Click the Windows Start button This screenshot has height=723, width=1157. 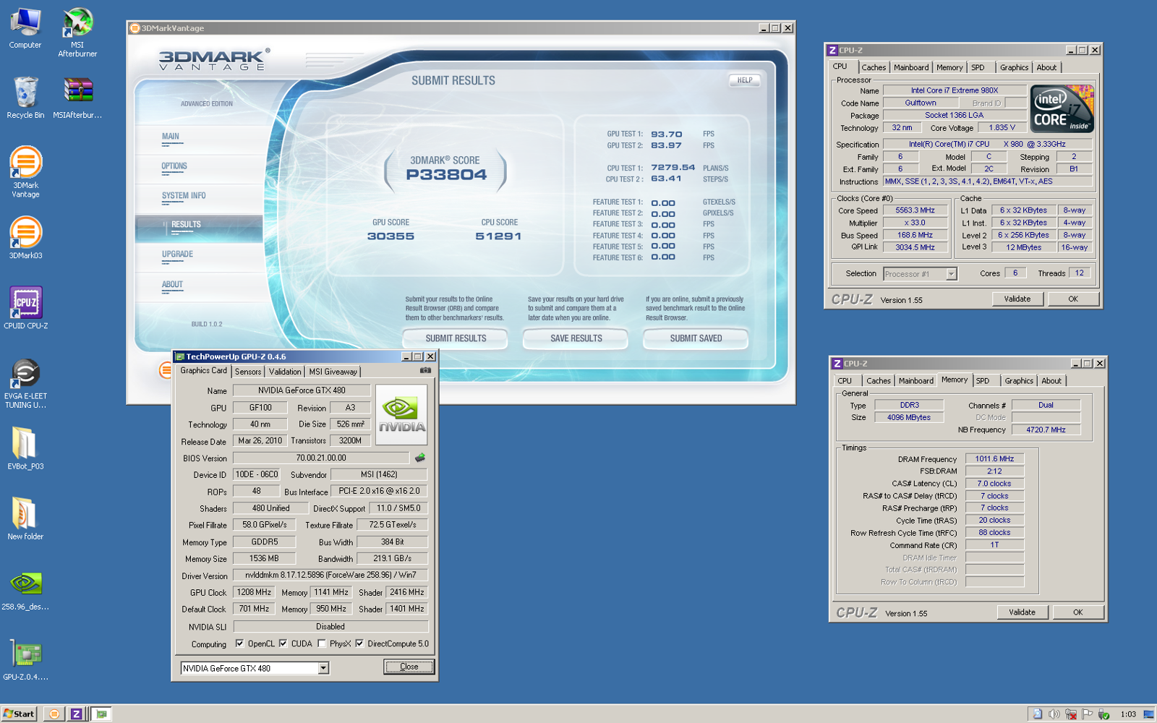[x=19, y=714]
